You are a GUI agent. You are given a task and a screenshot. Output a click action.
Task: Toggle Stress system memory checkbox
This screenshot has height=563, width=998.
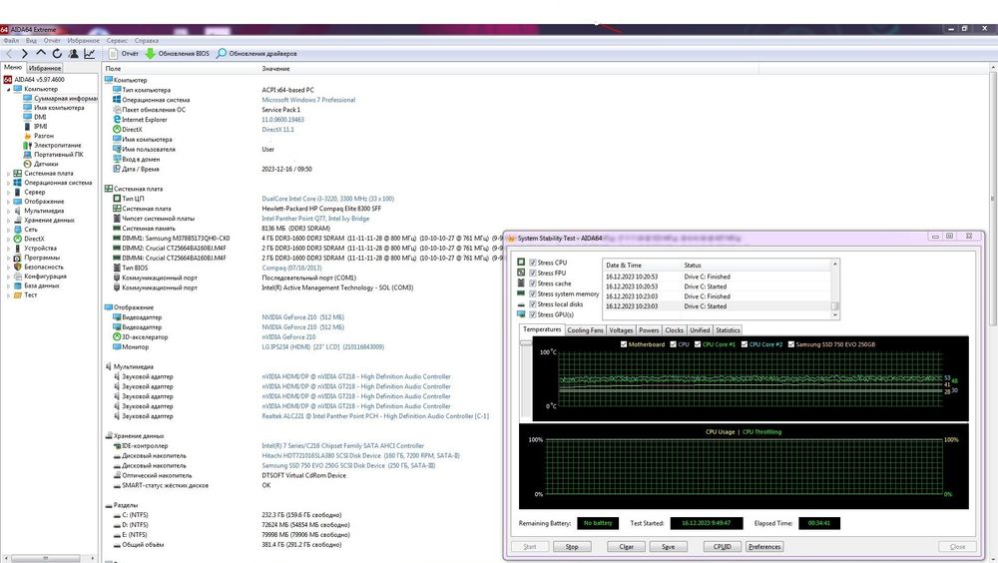tap(533, 293)
